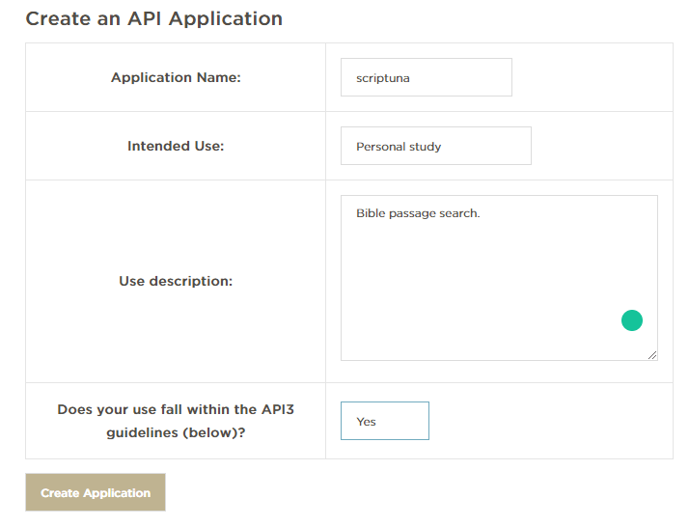
Task: Click the 'Intended Use:' label
Action: (176, 146)
